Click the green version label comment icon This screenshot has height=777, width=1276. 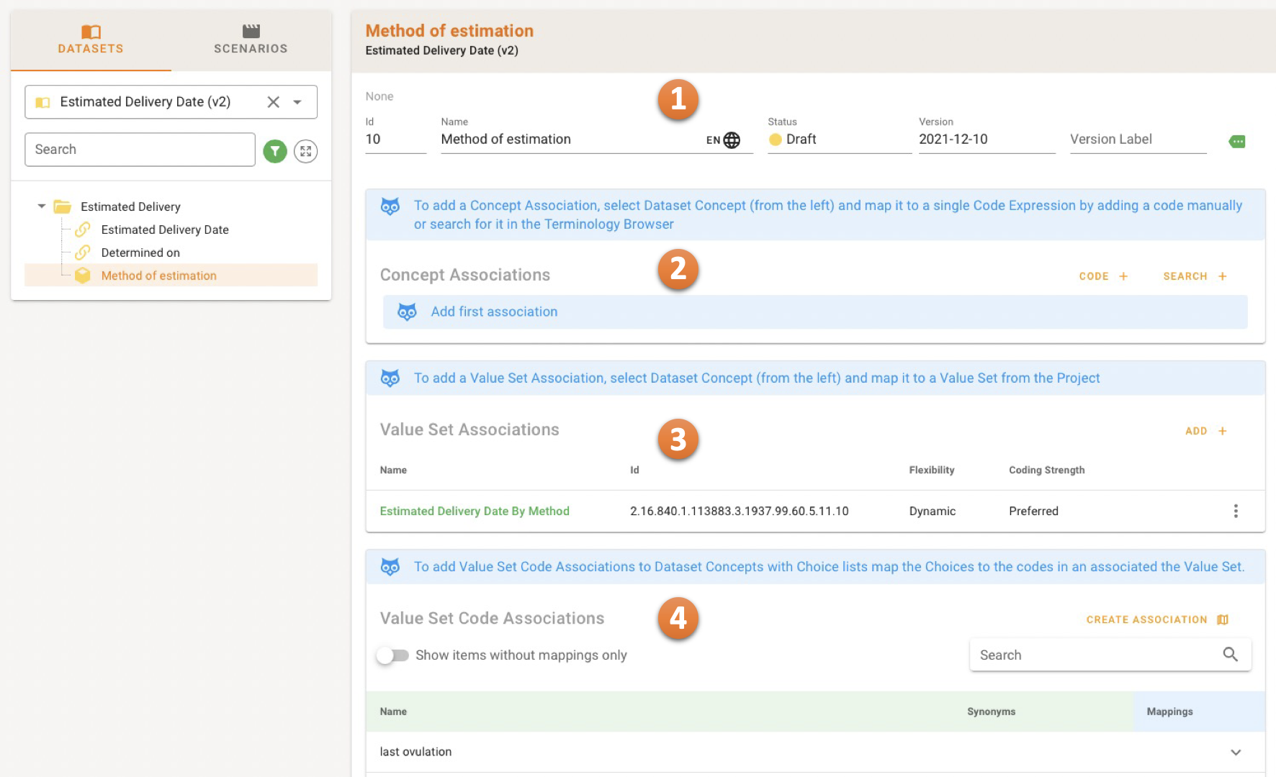1237,142
